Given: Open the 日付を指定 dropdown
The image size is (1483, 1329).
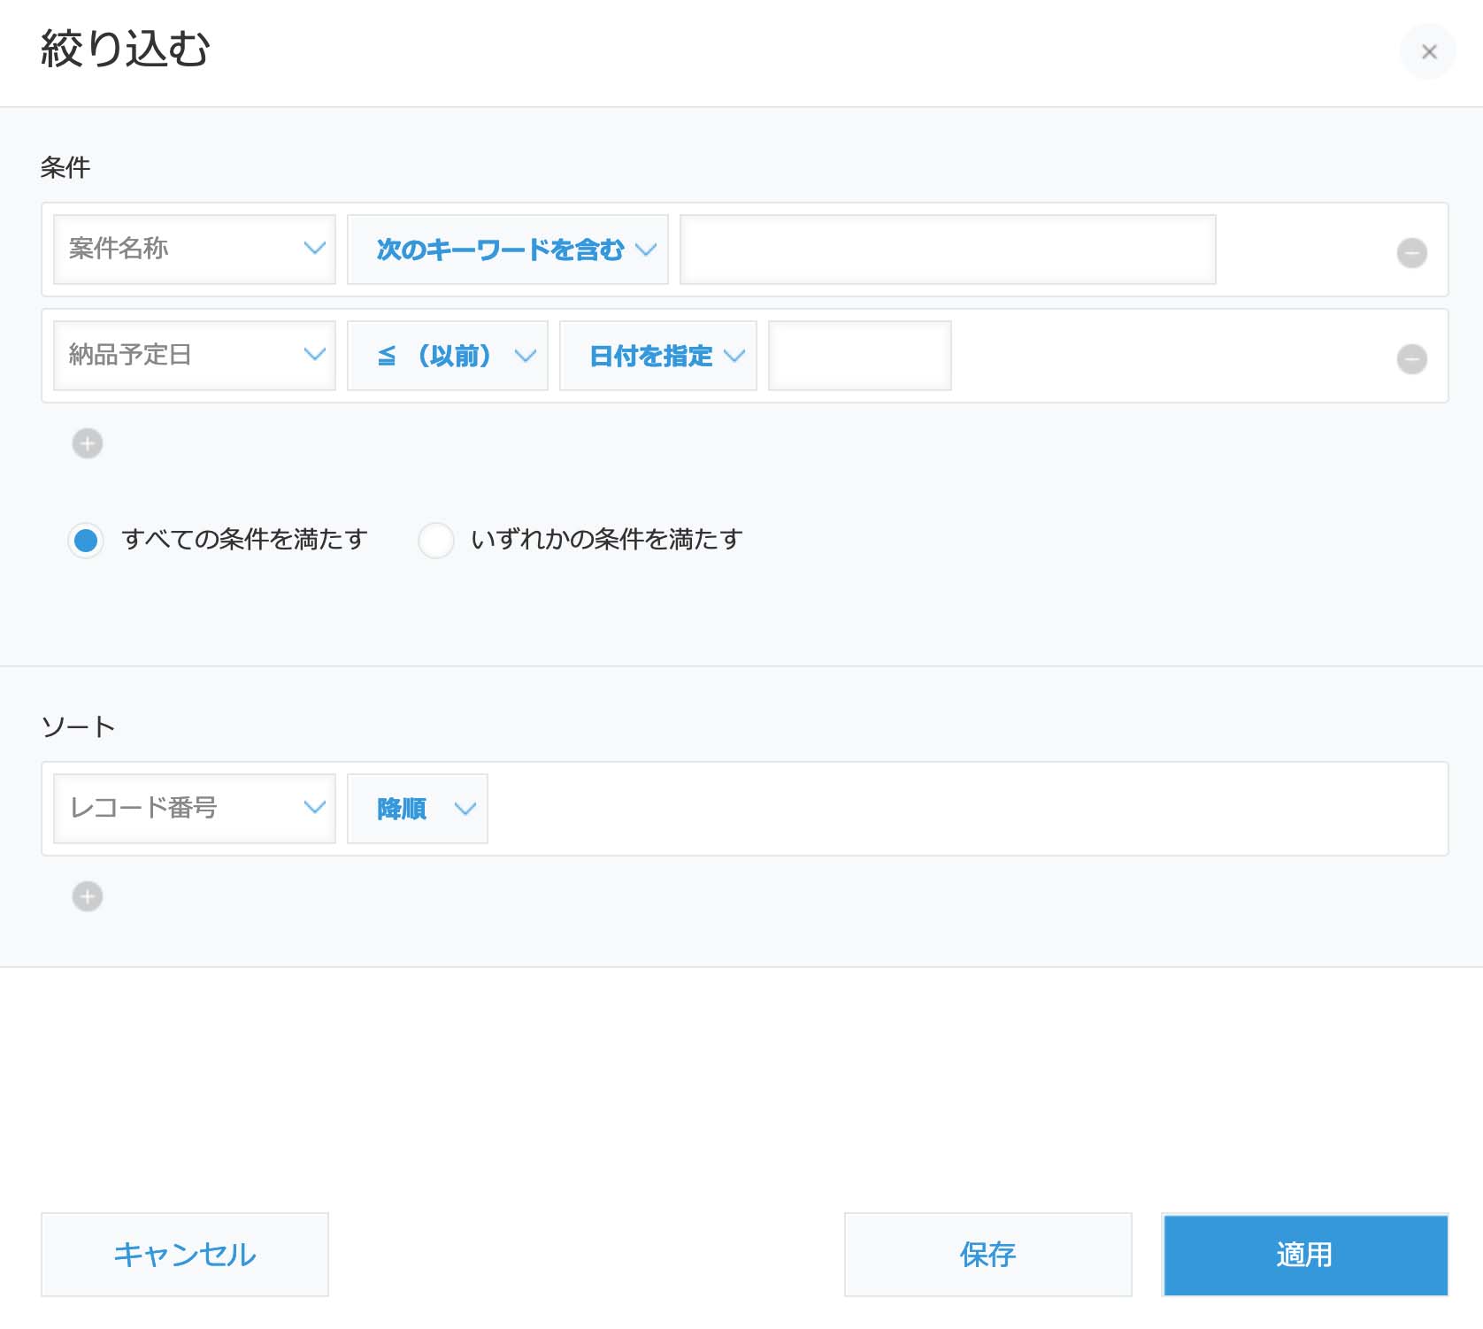Looking at the screenshot, I should click(x=658, y=356).
